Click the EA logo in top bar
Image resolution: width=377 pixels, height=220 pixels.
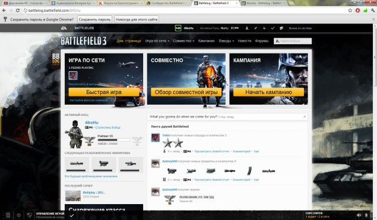(64, 28)
